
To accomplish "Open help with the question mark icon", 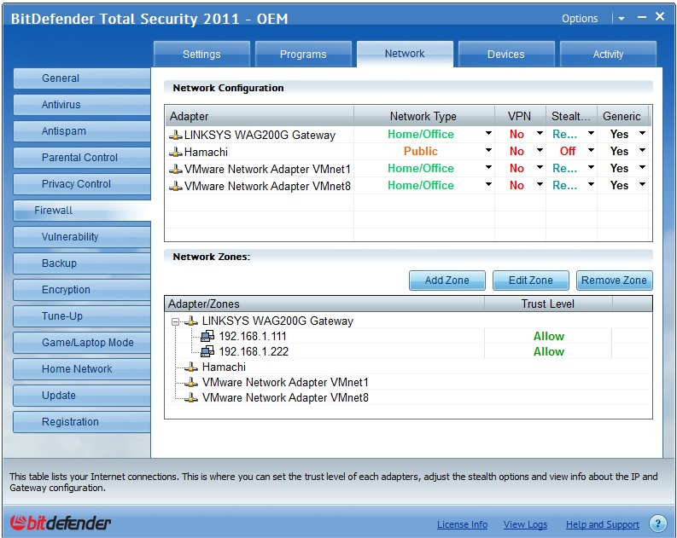I will click(x=657, y=524).
